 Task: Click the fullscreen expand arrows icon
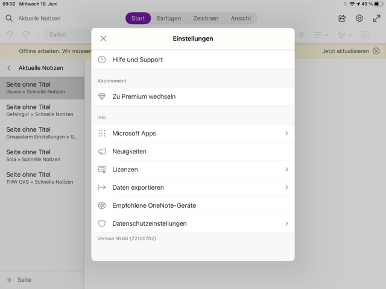tap(376, 18)
